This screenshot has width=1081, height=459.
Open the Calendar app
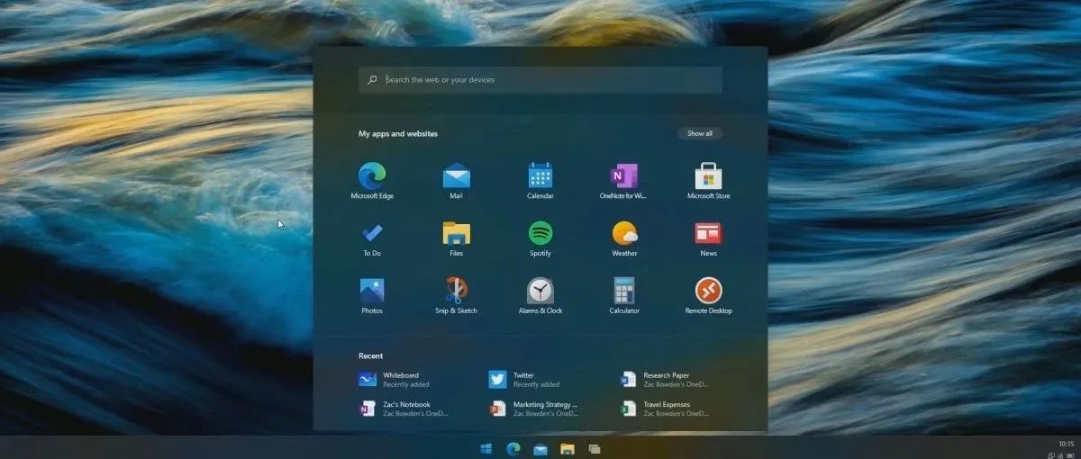540,181
